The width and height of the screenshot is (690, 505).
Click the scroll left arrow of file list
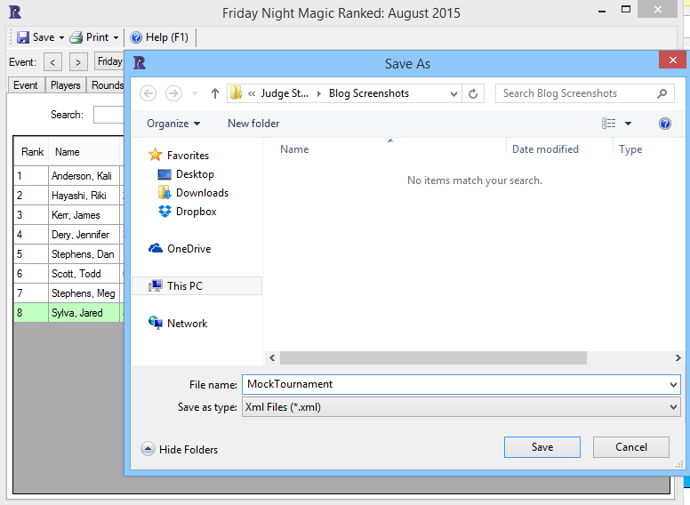point(272,358)
